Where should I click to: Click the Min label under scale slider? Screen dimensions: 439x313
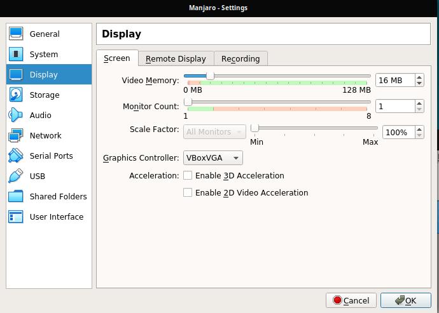click(257, 142)
